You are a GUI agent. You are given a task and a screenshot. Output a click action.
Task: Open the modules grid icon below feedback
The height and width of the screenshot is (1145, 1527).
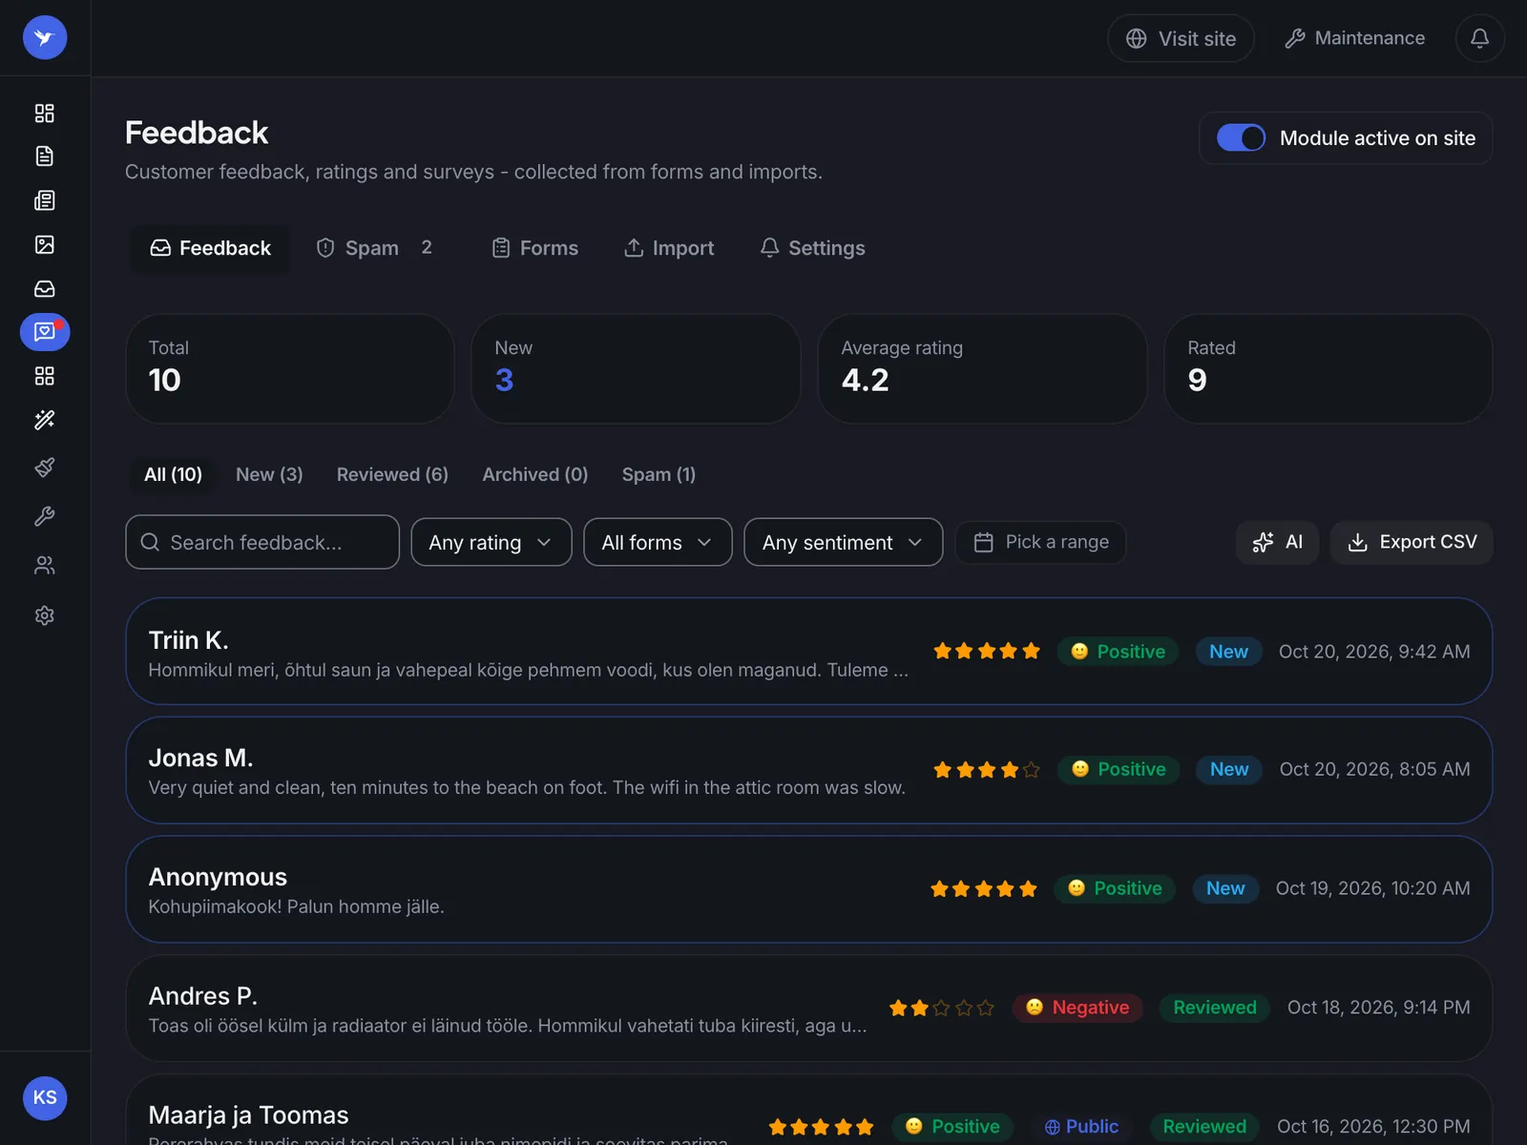pos(45,376)
